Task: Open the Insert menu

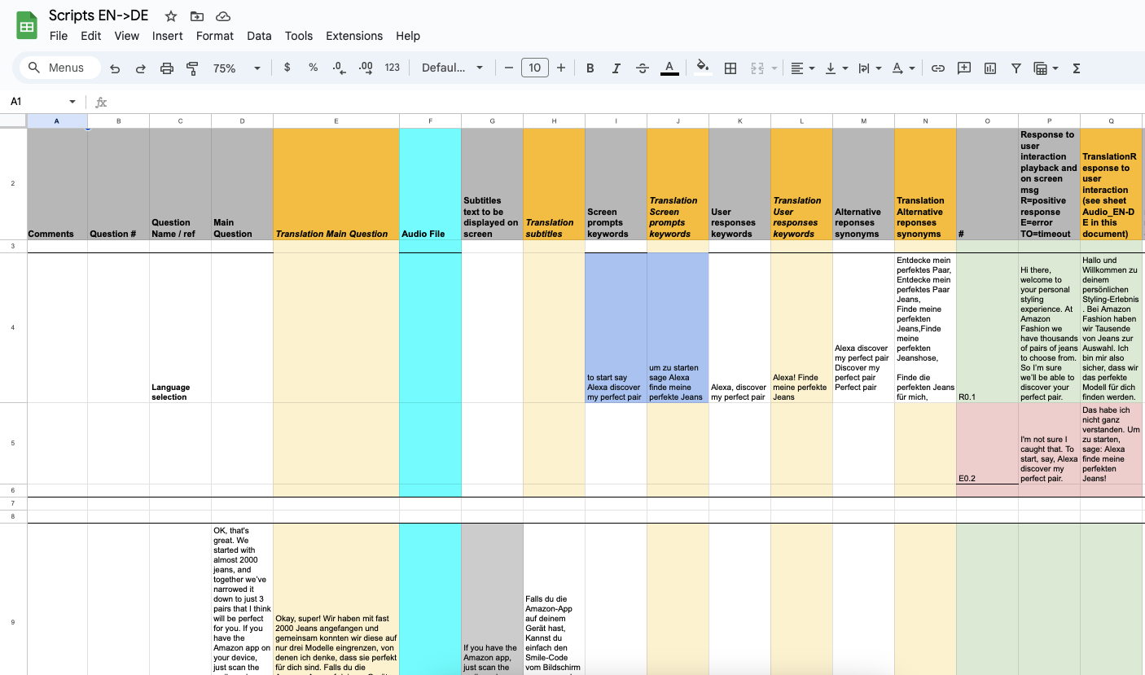Action: point(167,36)
